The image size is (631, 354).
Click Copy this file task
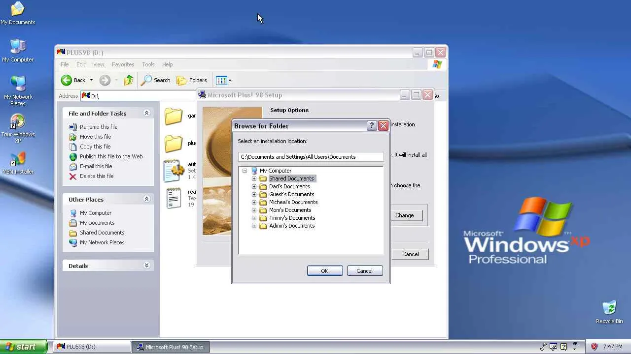point(95,147)
